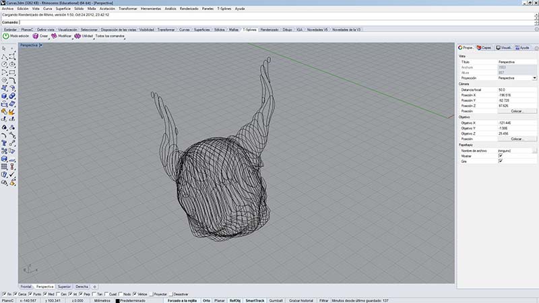Enable the Tan osnap checkbox
This screenshot has height=303, width=539.
coord(94,294)
